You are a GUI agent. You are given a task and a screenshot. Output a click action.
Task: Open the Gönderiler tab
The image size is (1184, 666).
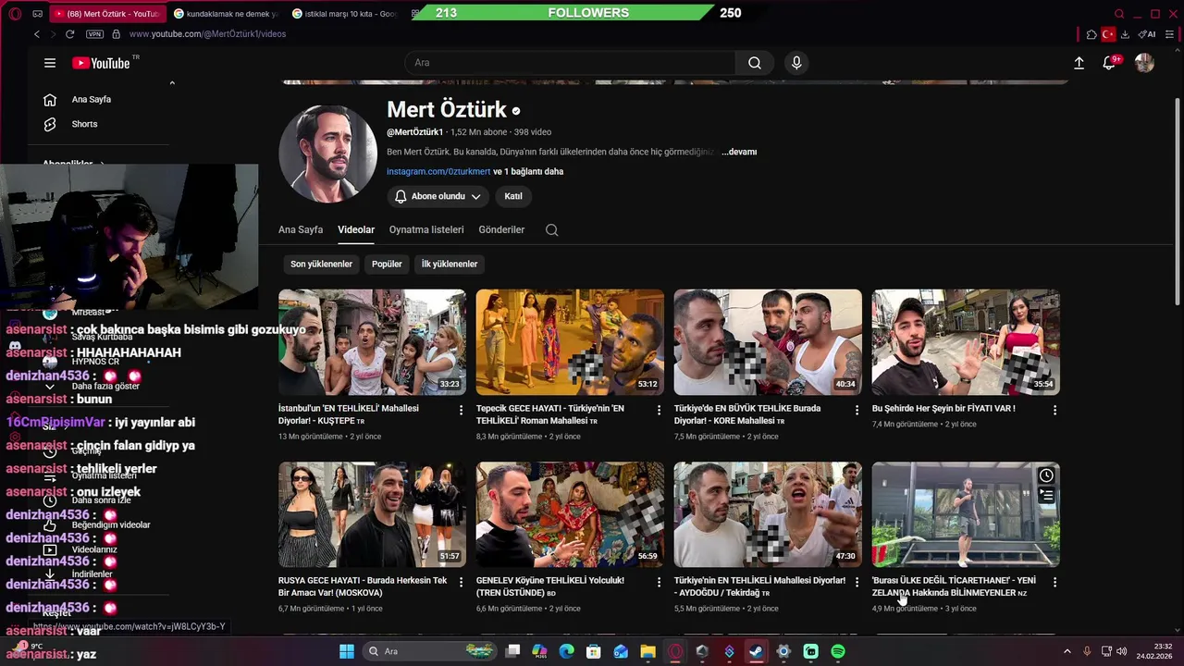click(x=501, y=229)
